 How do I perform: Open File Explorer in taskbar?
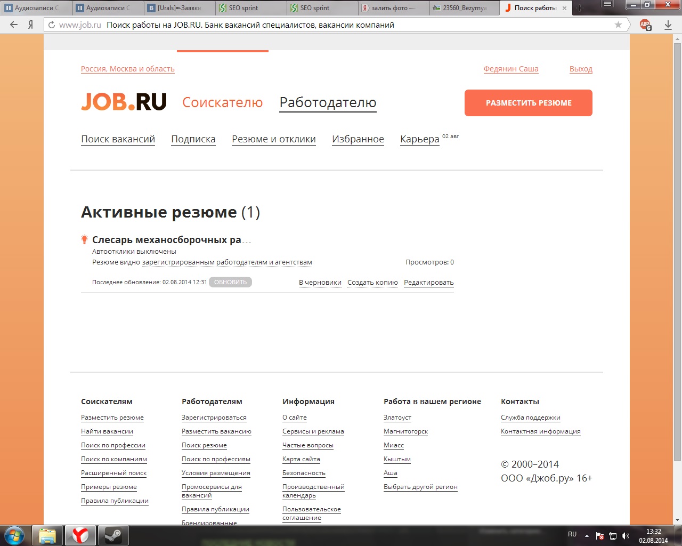point(47,535)
